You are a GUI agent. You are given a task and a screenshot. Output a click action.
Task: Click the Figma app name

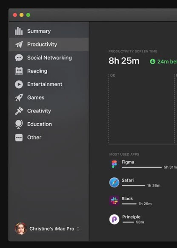point(128,162)
